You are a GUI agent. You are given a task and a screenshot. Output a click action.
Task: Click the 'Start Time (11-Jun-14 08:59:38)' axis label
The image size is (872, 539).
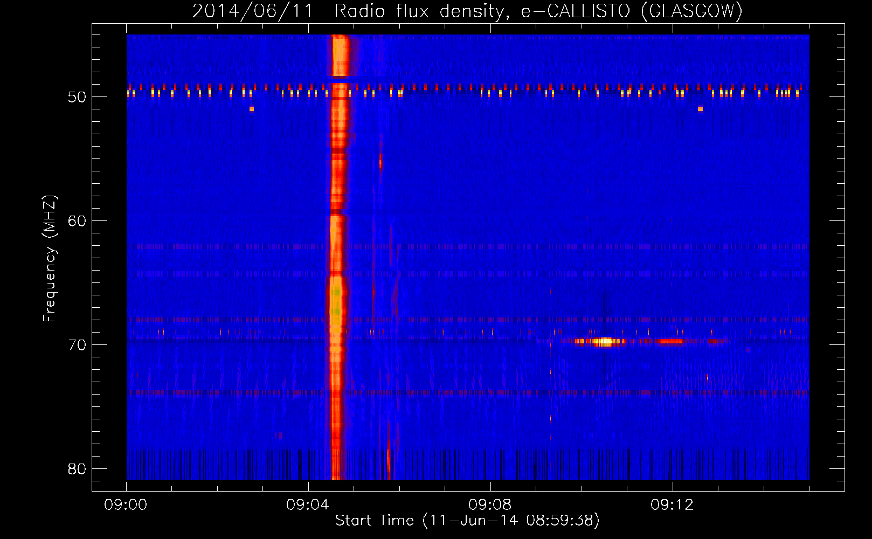467,521
